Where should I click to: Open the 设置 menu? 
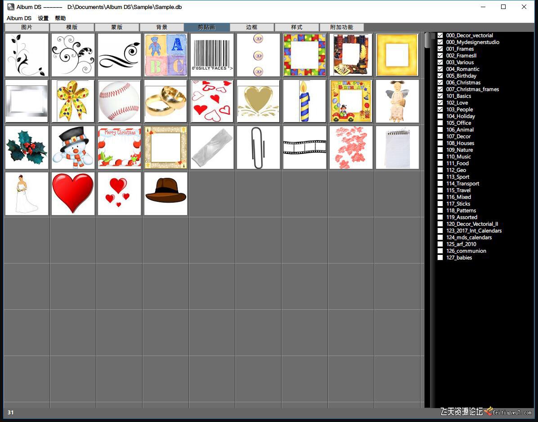[x=43, y=18]
